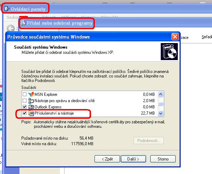Image resolution: width=212 pixels, height=174 pixels.
Task: Open the Podrobnosti details button
Action: [149, 141]
